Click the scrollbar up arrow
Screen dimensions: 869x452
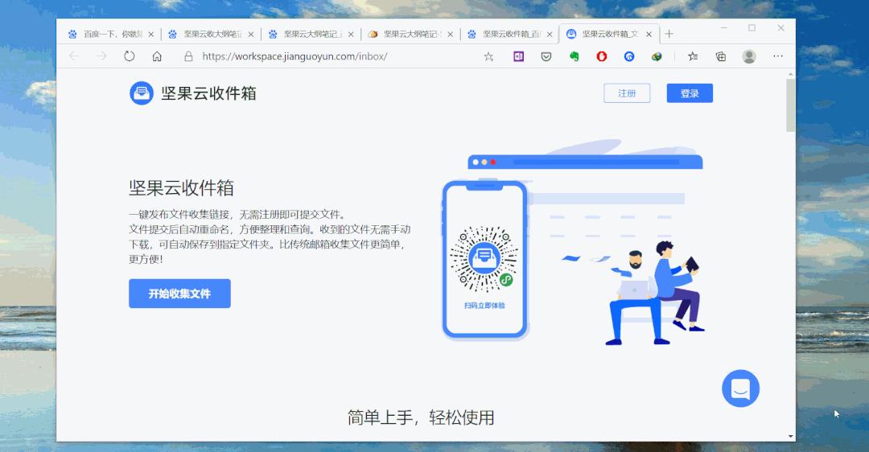point(790,73)
